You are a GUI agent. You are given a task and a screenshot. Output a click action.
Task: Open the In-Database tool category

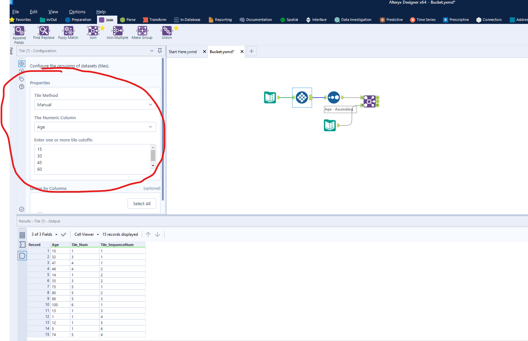coord(187,20)
